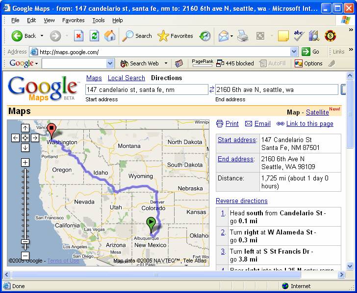Click direction step 1 number link
357x293 pixels.
(x=223, y=213)
